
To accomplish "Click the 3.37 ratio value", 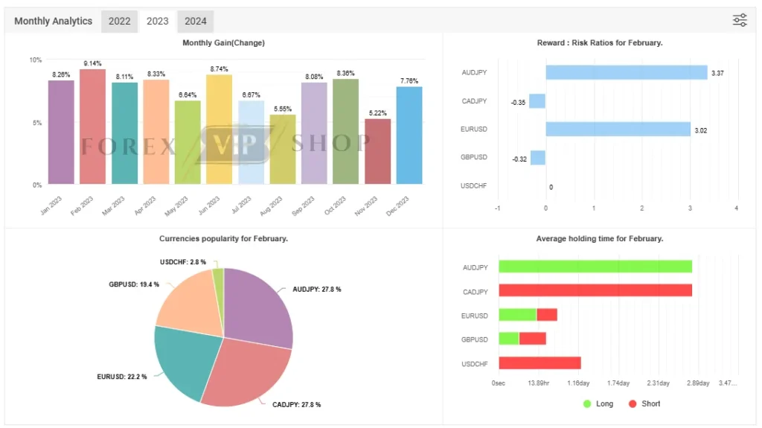I will [x=717, y=74].
